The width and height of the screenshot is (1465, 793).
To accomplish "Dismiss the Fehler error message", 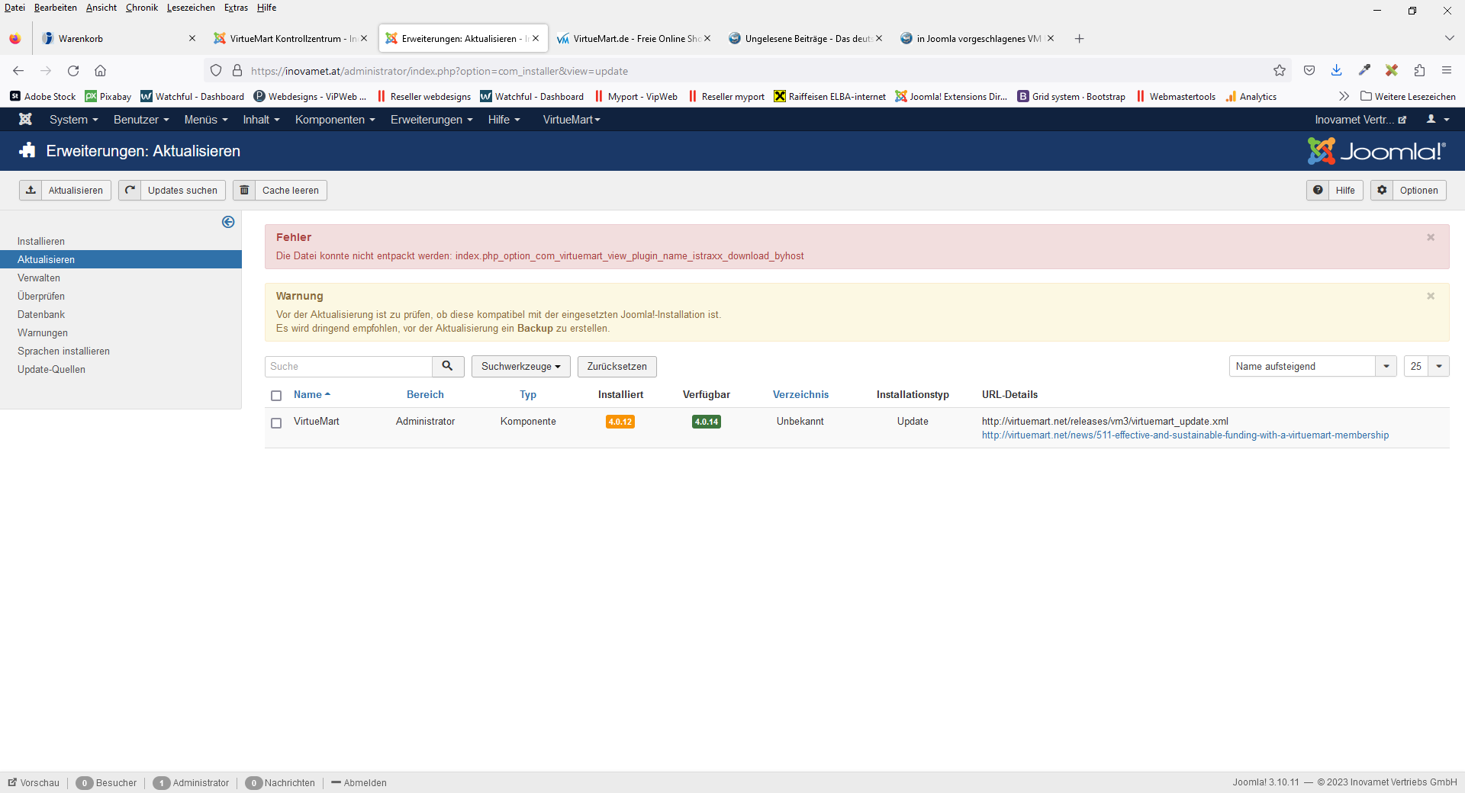I will (1431, 238).
